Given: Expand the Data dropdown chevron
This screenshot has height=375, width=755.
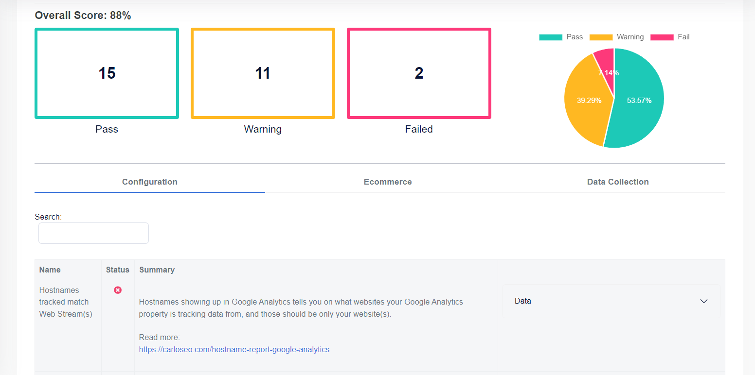Looking at the screenshot, I should coord(703,301).
